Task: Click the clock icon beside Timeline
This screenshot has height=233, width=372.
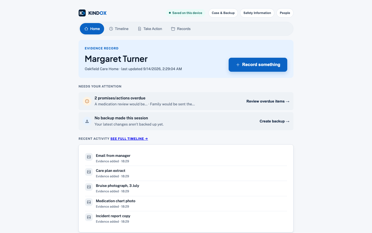Action: pyautogui.click(x=111, y=29)
